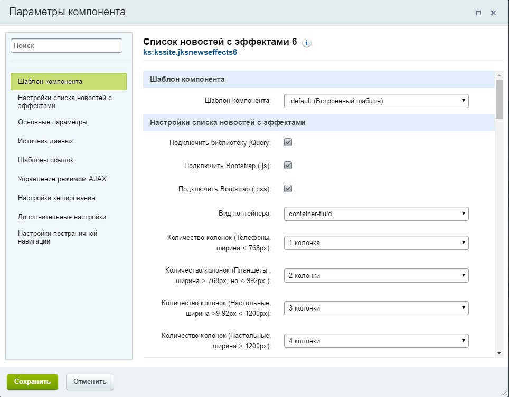Click the vertical scrollbar thumb
This screenshot has height=397, width=509.
pos(499,99)
